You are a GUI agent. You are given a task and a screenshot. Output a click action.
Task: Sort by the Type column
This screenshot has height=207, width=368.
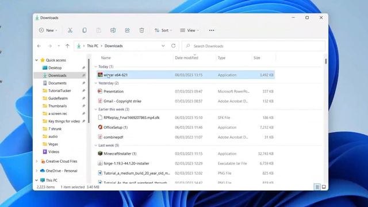click(x=221, y=57)
